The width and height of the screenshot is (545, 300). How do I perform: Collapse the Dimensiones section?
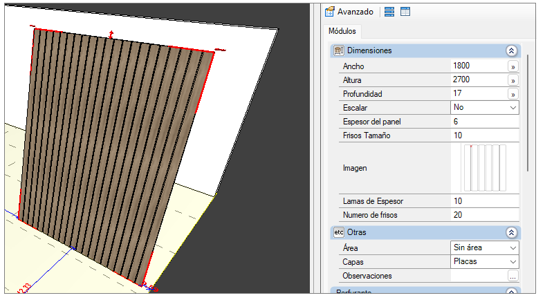[x=511, y=50]
